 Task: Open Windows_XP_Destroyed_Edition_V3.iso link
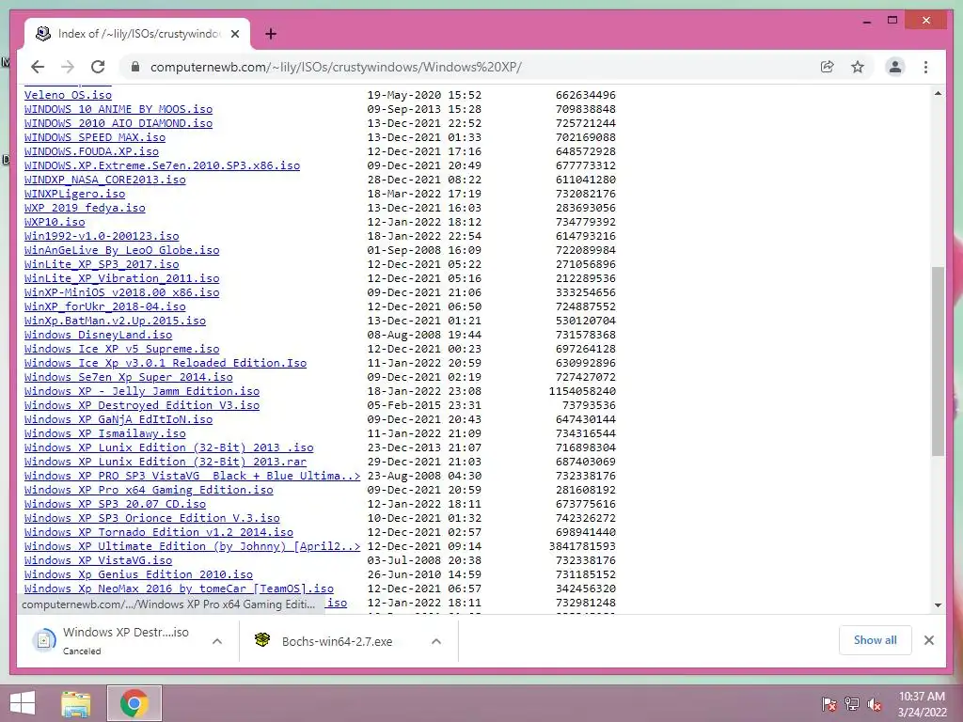pyautogui.click(x=142, y=406)
